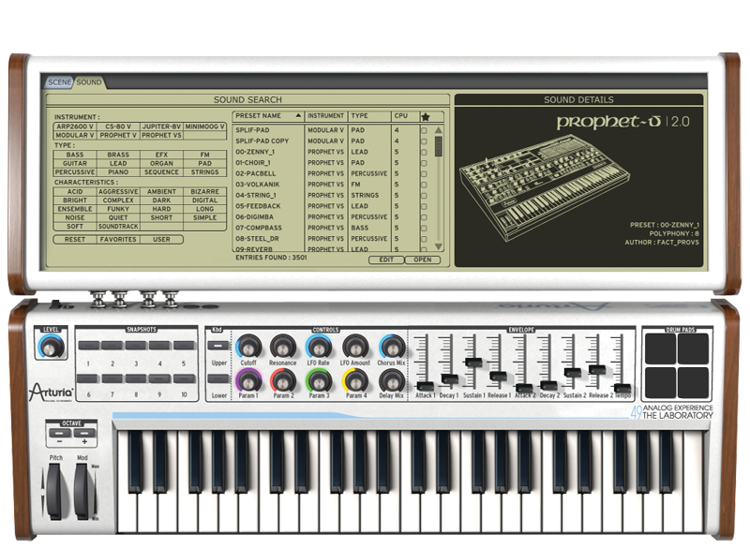Click the RESET filters button
Image resolution: width=750 pixels, height=548 pixels.
75,240
